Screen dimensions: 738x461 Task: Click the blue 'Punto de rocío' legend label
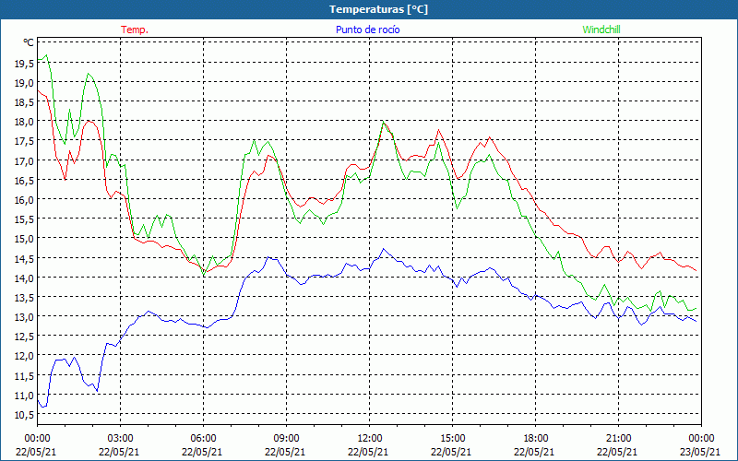(x=367, y=30)
